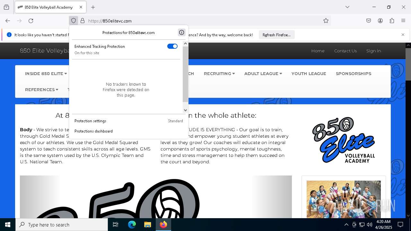
Task: Open Task View on the taskbar
Action: [116, 225]
